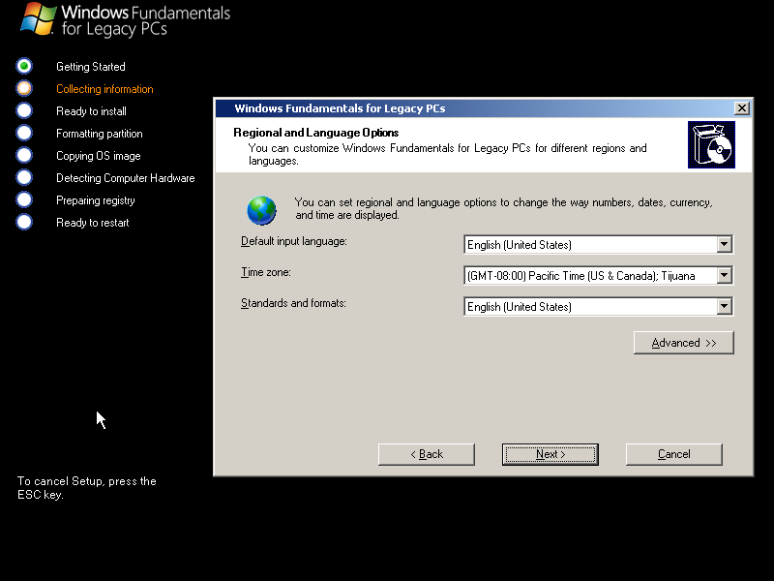Click the globe icon next to regional options

[x=261, y=211]
